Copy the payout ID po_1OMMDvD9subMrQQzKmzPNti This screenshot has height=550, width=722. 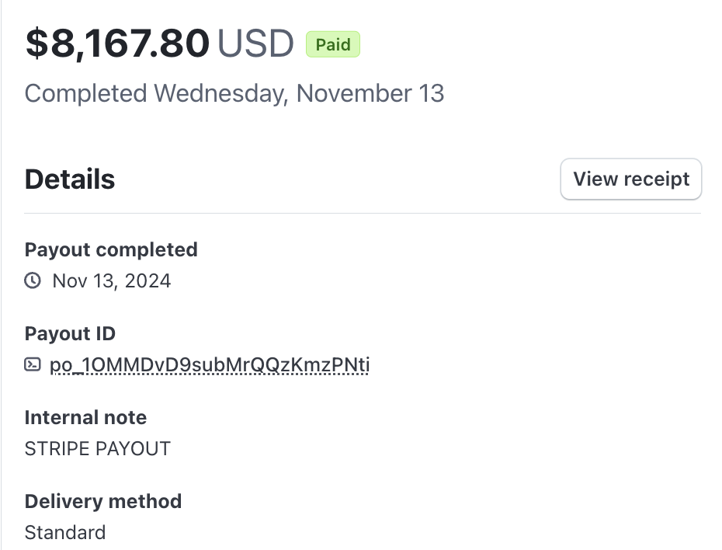click(210, 365)
